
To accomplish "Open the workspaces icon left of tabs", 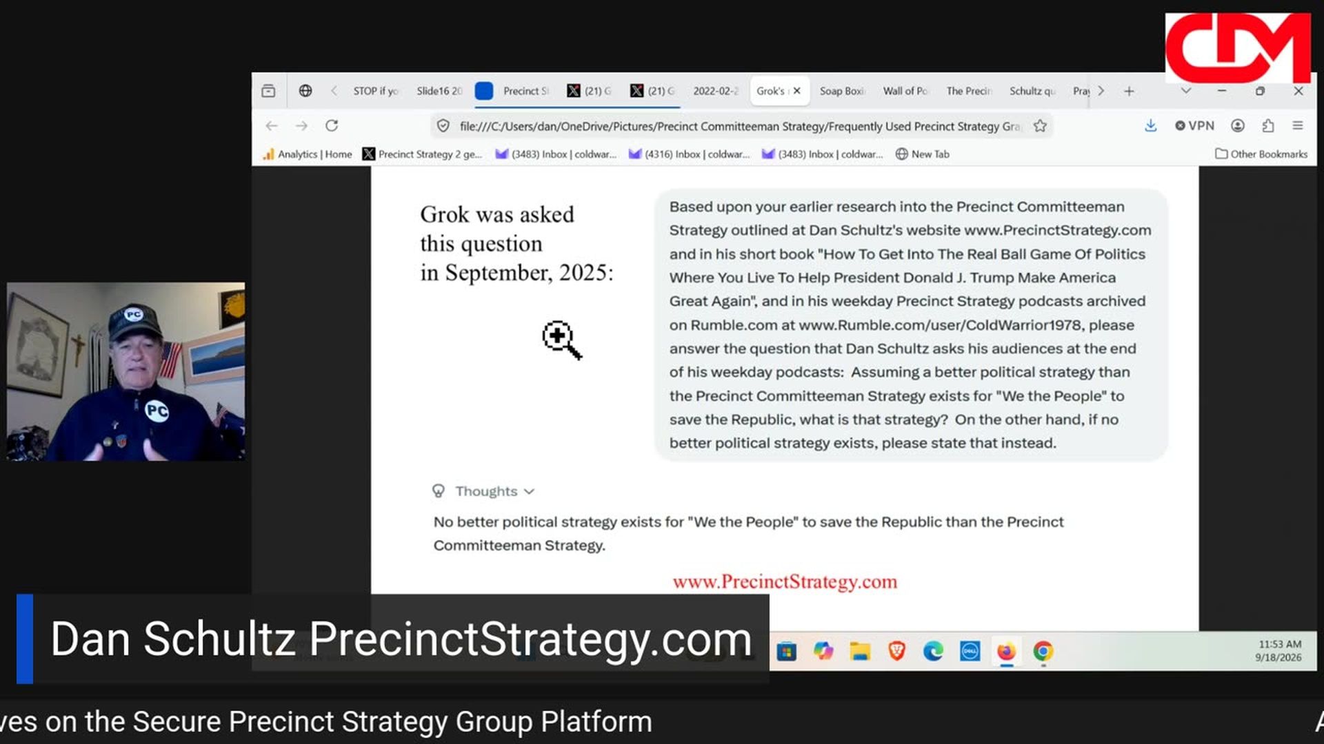I will [x=268, y=91].
